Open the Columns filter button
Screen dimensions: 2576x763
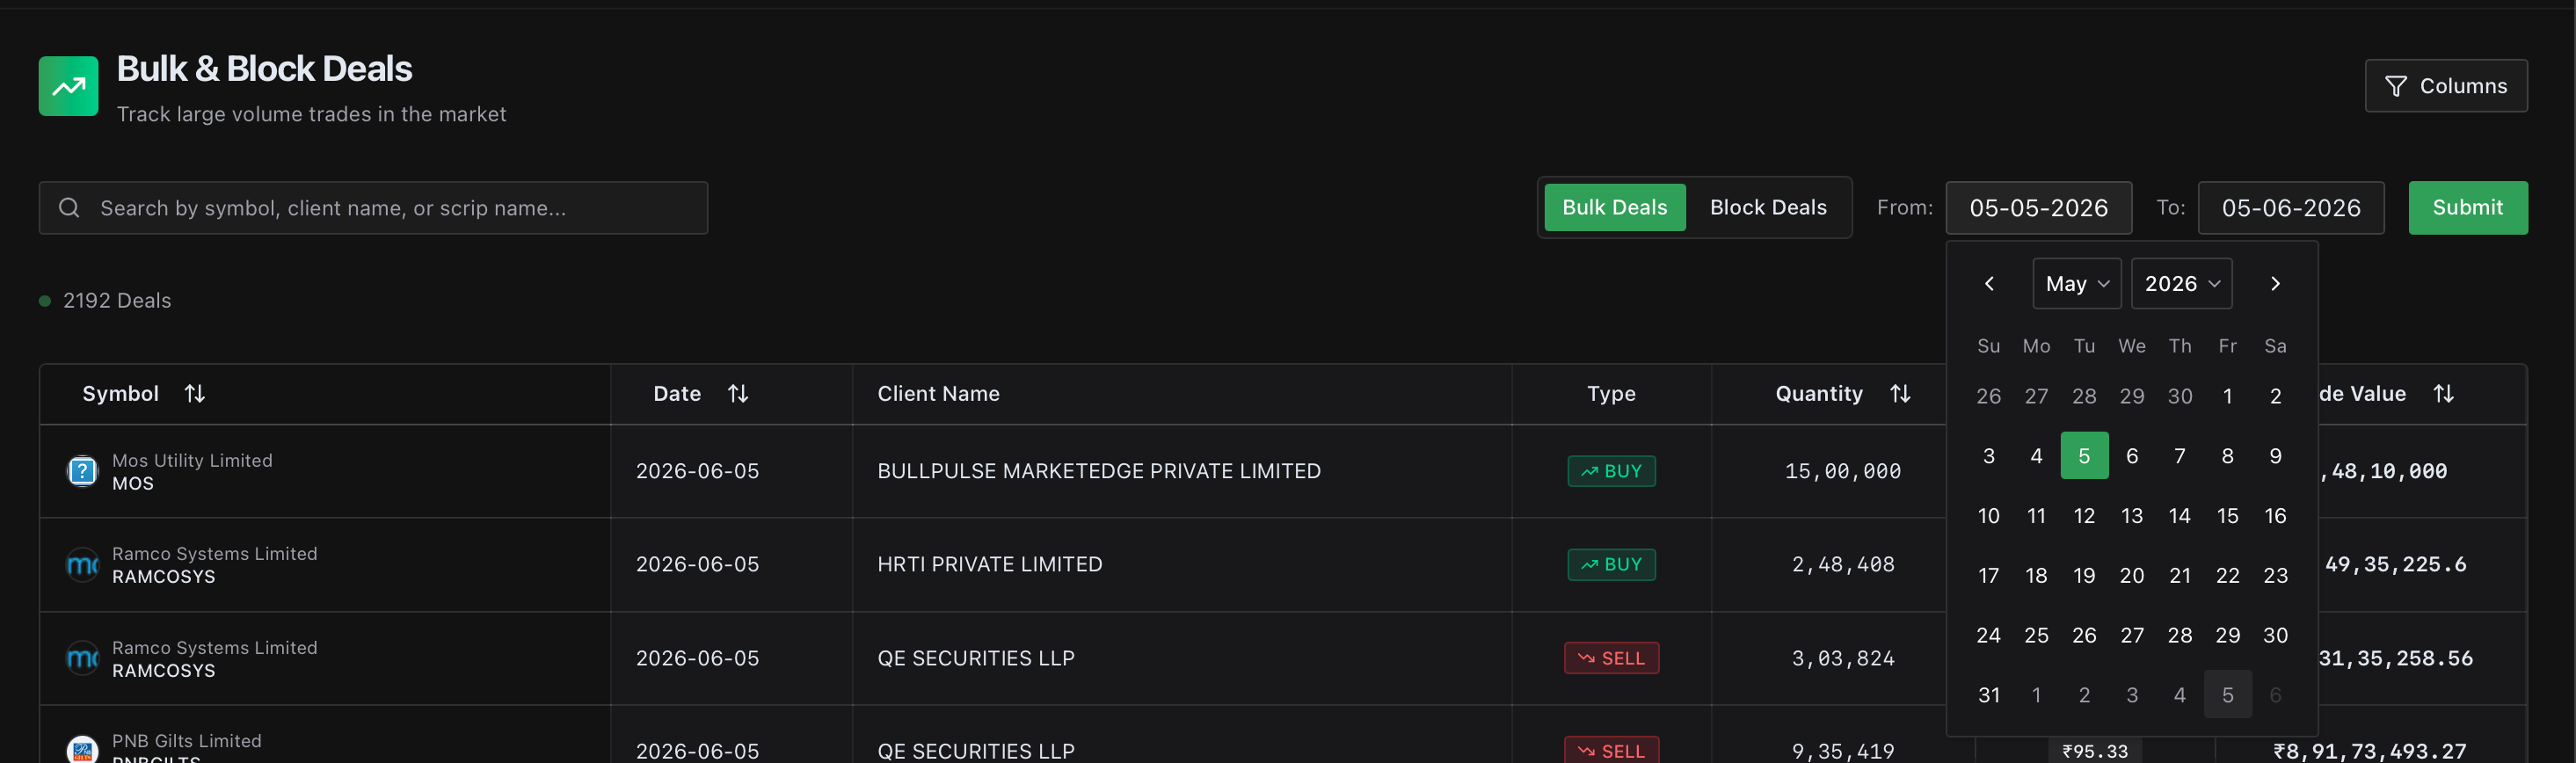click(x=2446, y=86)
